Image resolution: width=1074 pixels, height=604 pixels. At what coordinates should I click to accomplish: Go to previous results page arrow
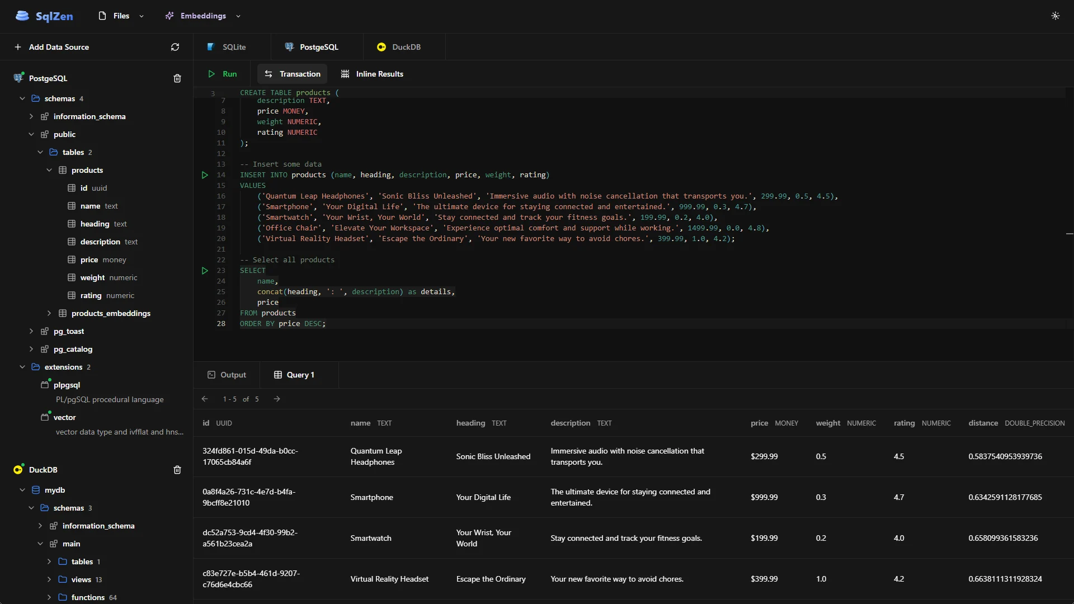205,399
